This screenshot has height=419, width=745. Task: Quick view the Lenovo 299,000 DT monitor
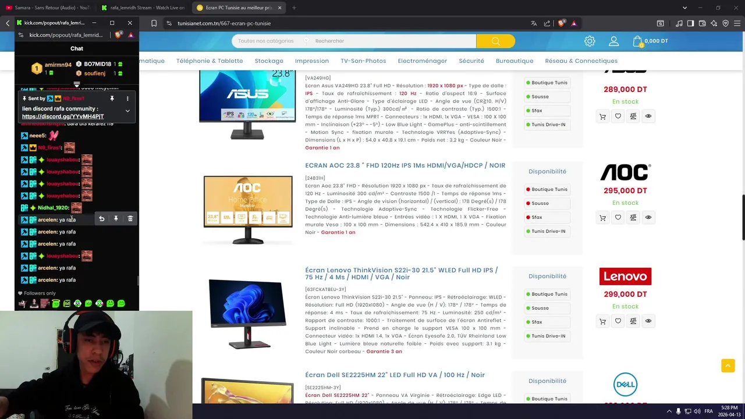coord(648,321)
